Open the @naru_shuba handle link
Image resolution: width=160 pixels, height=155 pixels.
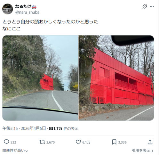click(x=27, y=12)
